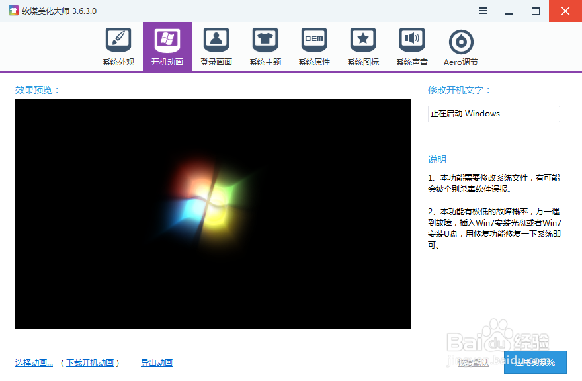This screenshot has height=381, width=582.
Task: Open the 下载开机动画 download link
Action: (92, 362)
